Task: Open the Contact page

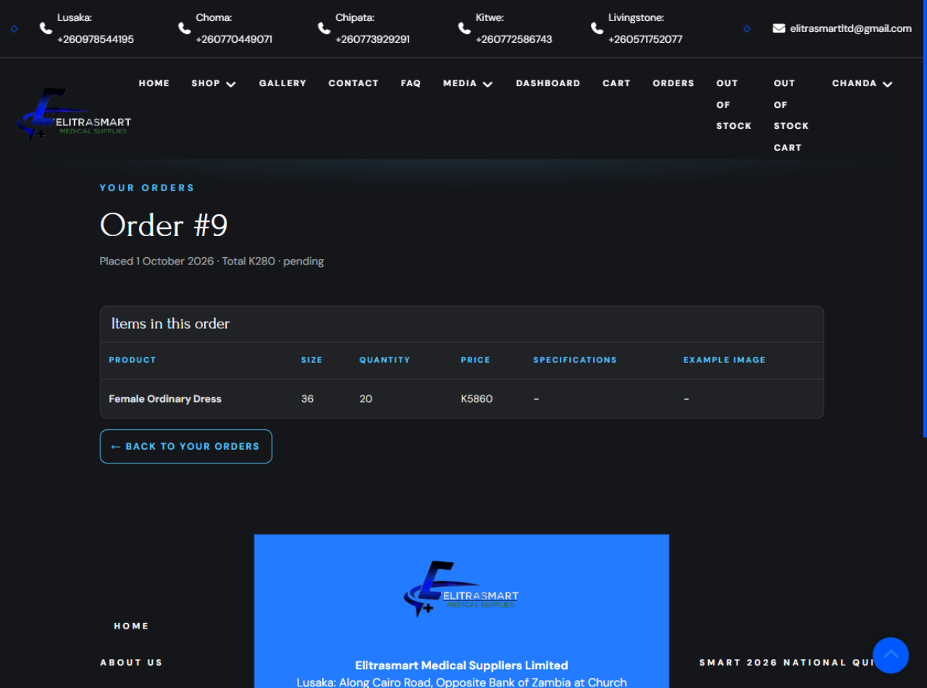Action: [x=353, y=83]
